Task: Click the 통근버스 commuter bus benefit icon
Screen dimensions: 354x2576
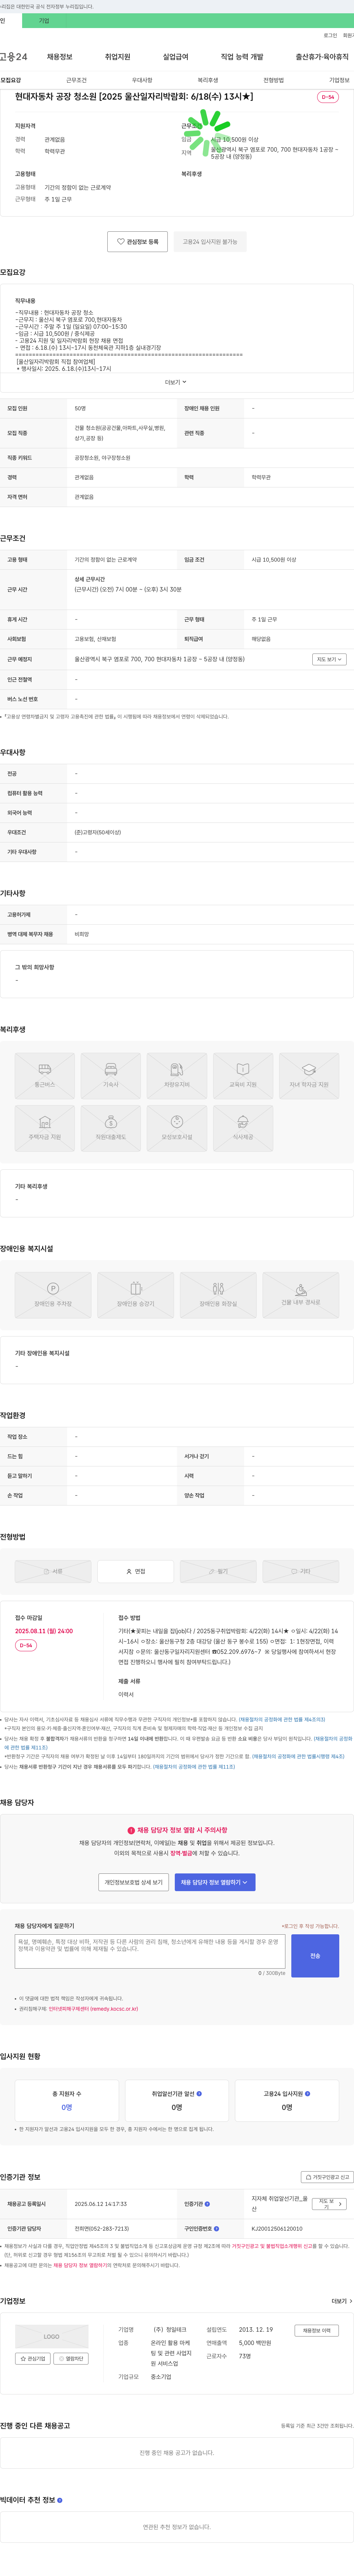Action: pos(45,1076)
